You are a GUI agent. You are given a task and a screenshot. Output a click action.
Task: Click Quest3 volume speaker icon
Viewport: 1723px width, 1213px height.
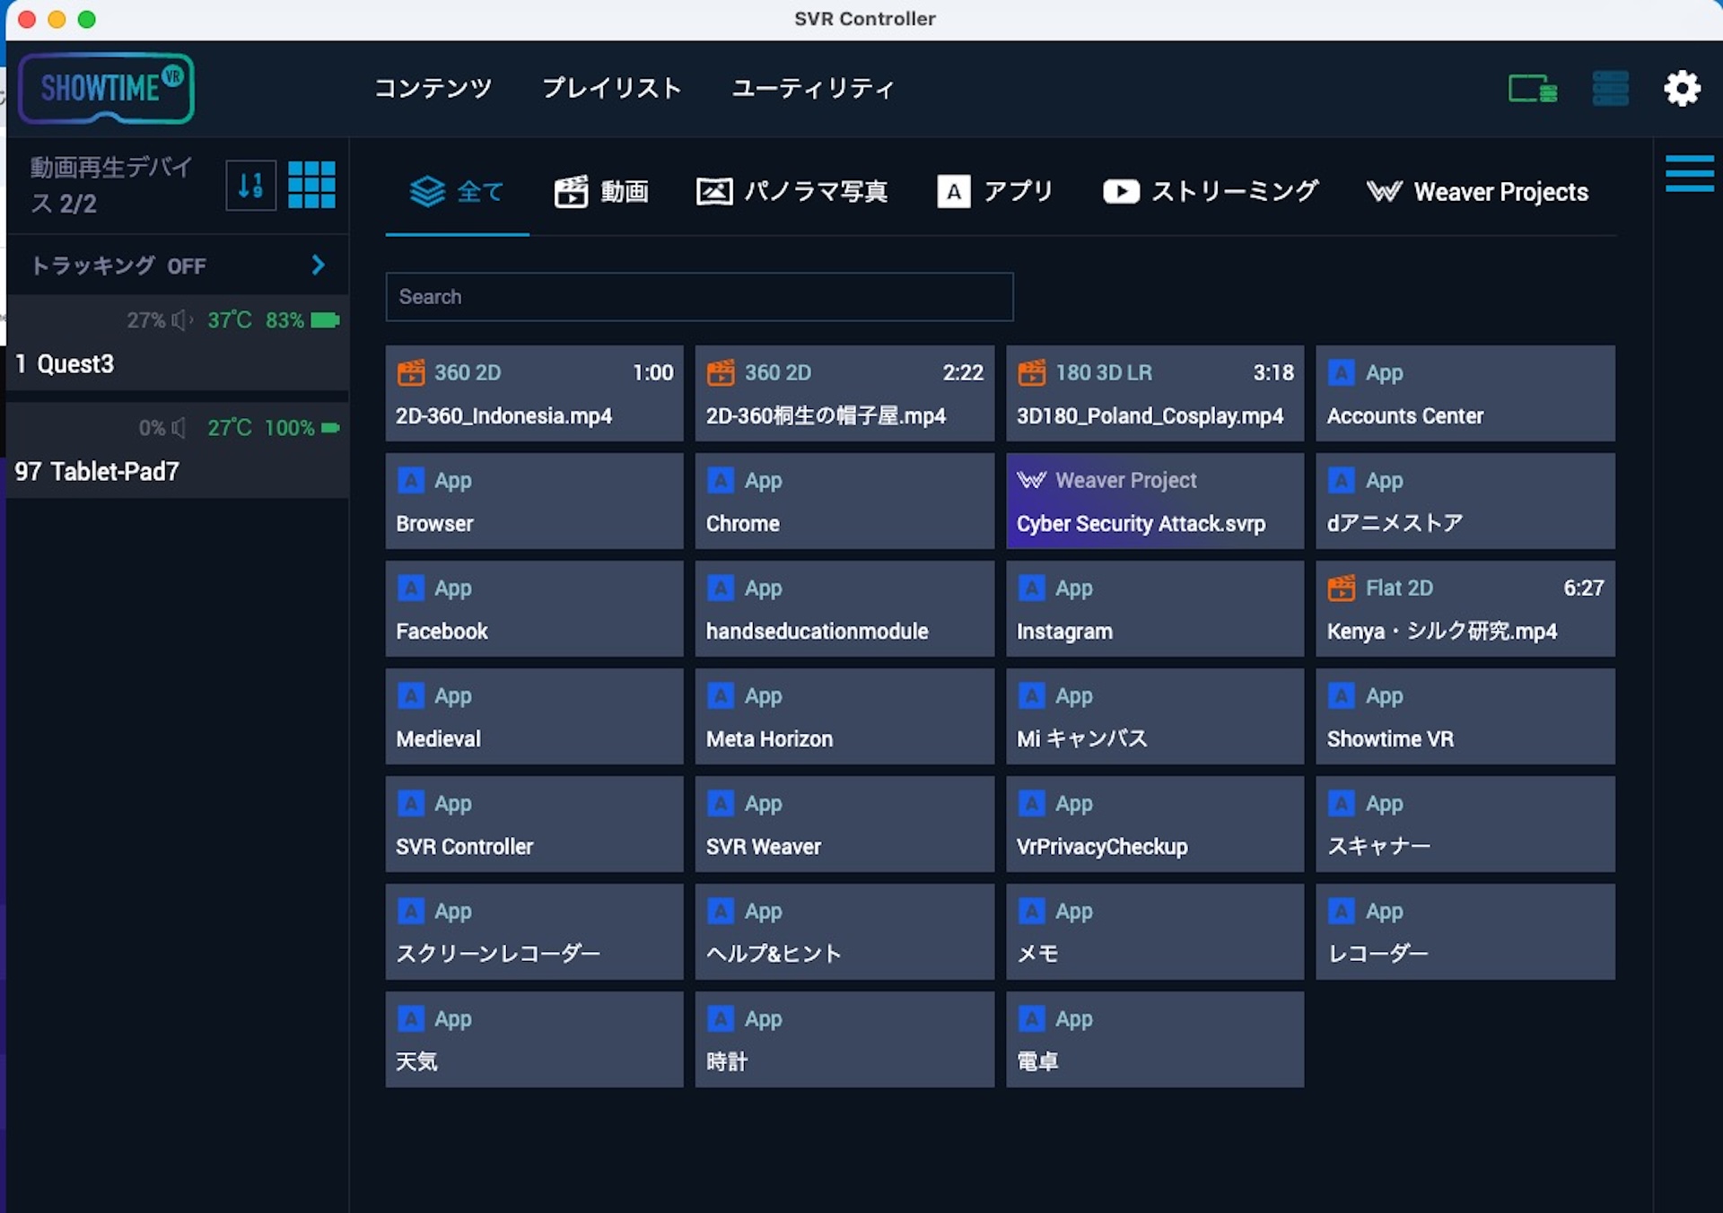point(182,320)
